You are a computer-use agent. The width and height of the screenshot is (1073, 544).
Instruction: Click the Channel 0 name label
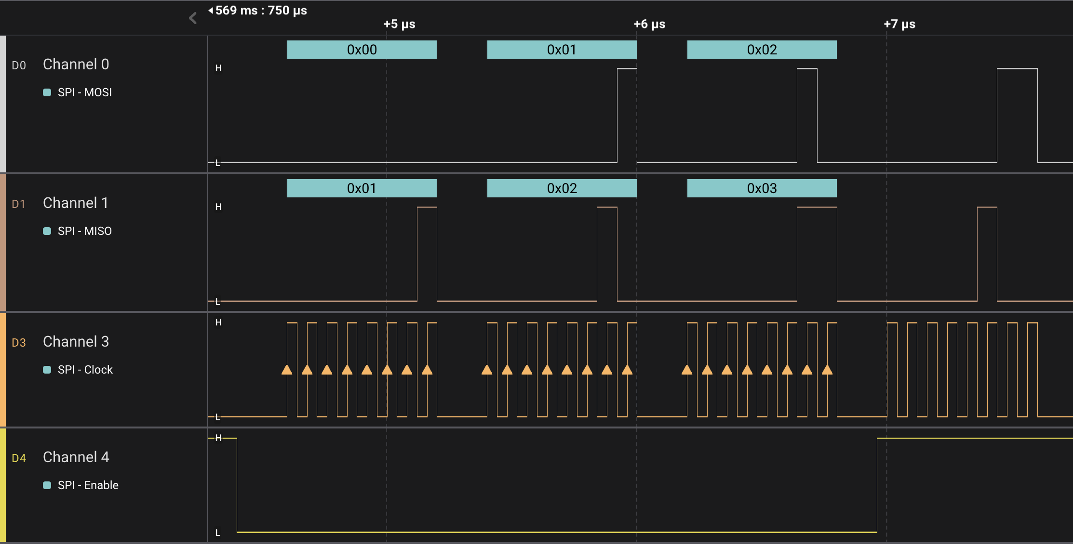coord(76,64)
